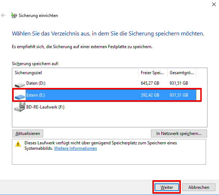The width and height of the screenshot is (219, 195).
Task: Sort by the Sicherungsziel column header
Action: pos(75,73)
